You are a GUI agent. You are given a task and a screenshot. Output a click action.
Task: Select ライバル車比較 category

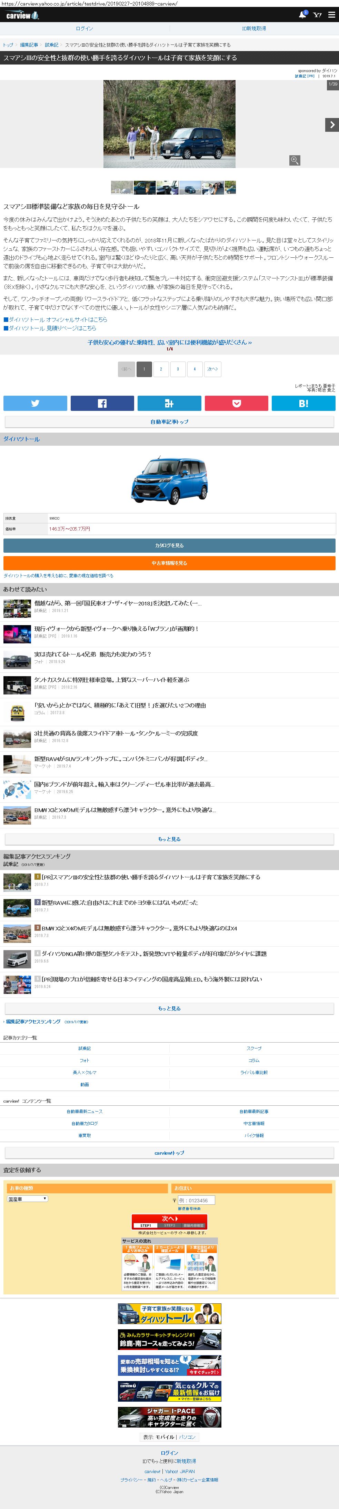[254, 1073]
